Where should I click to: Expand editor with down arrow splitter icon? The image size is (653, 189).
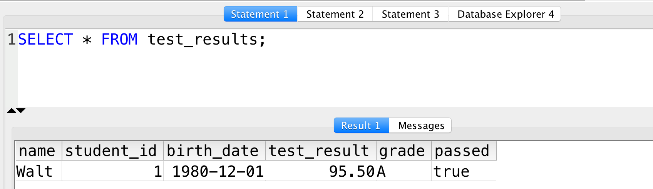(x=21, y=111)
